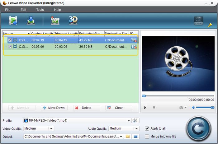This screenshot has height=144, width=218.
Task: Click the Clear button
Action: tap(119, 108)
